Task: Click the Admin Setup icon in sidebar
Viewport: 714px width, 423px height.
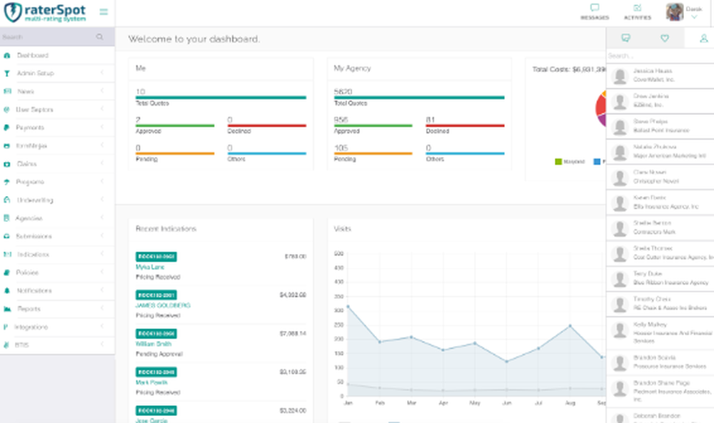Action: (x=7, y=73)
